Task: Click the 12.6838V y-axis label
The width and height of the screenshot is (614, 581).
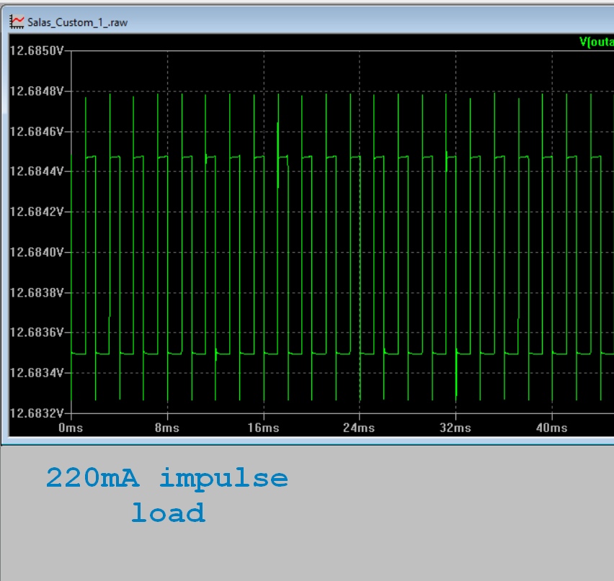Action: coord(37,292)
